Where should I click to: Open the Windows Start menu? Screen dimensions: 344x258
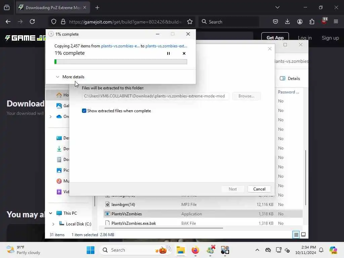click(90, 250)
